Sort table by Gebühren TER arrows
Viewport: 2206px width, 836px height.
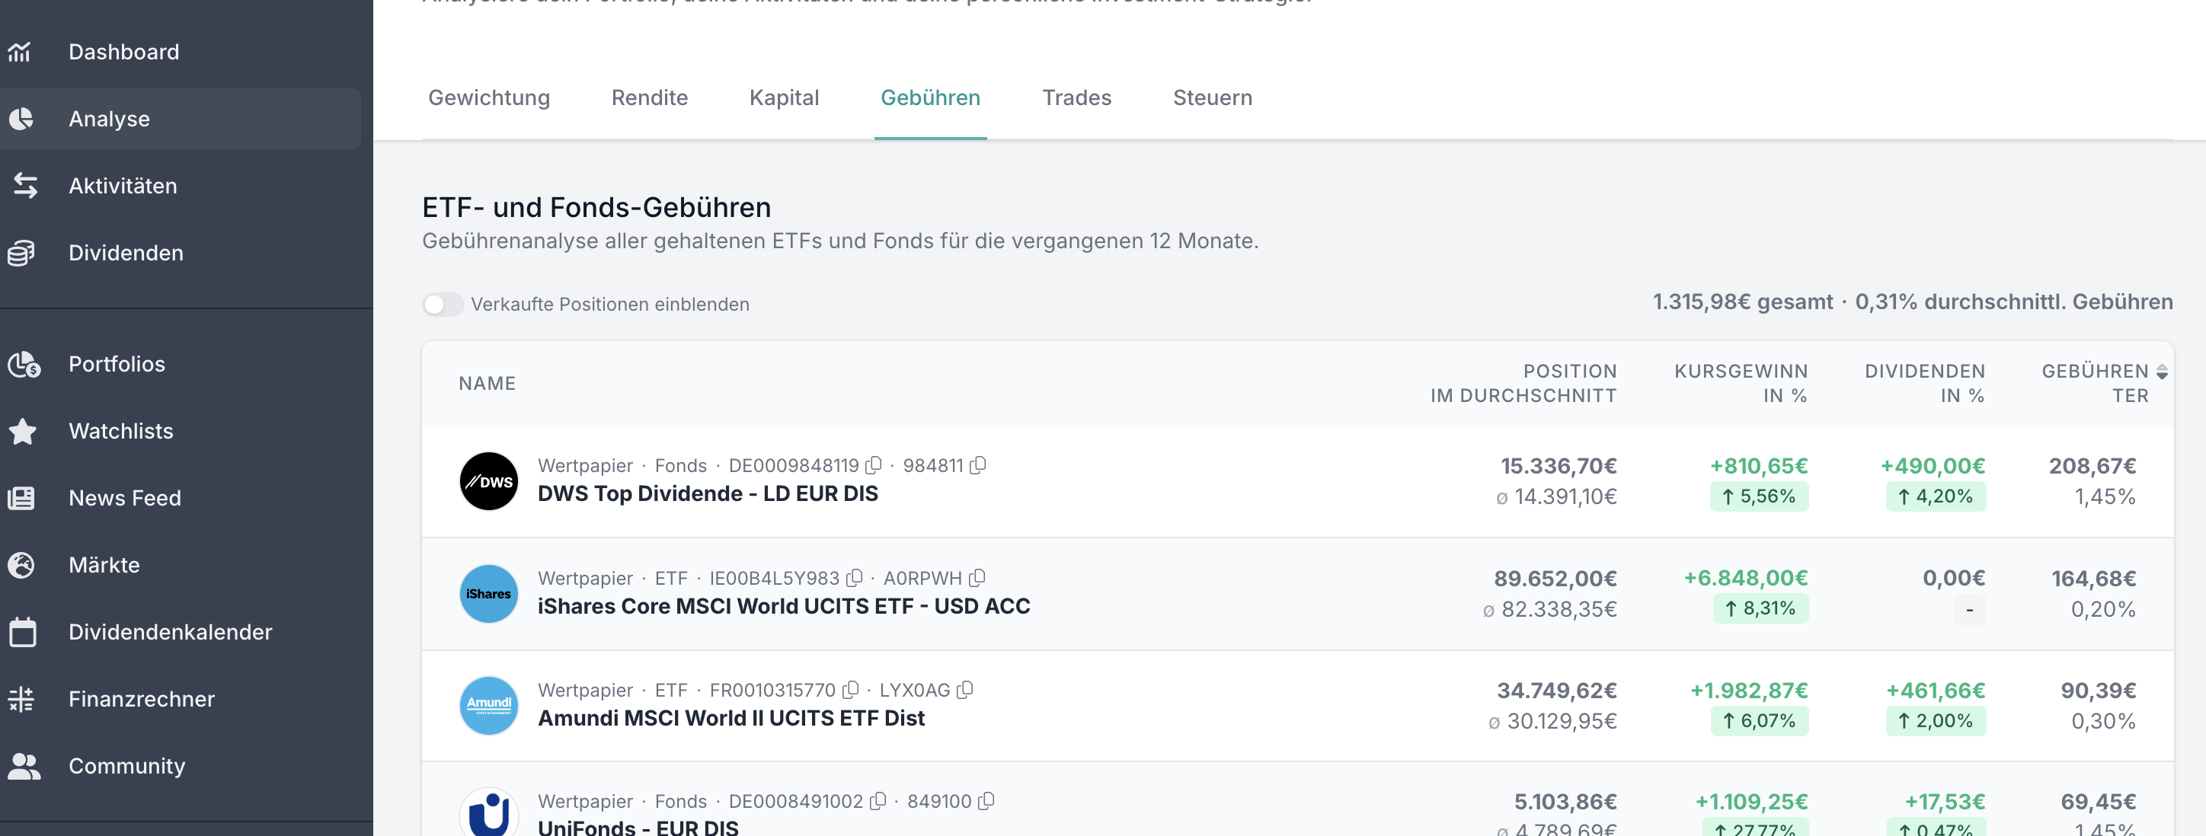(2162, 372)
